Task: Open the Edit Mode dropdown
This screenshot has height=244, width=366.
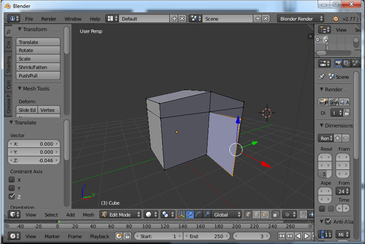Action: [121, 214]
